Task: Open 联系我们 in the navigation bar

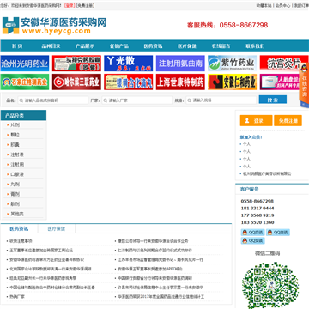Action: [255, 46]
